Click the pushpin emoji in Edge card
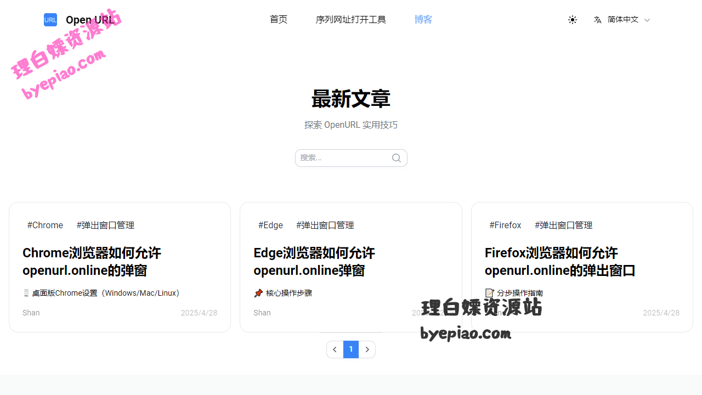 [258, 293]
